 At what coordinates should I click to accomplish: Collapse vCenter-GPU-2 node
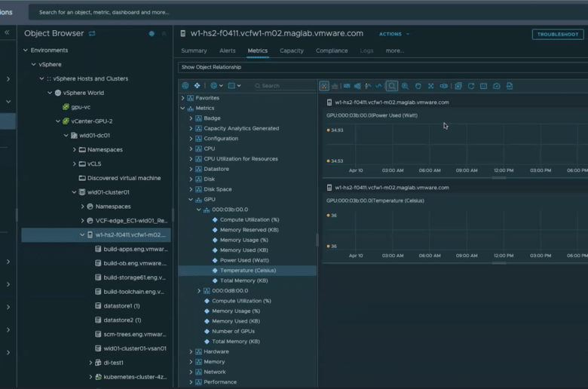[x=58, y=121]
